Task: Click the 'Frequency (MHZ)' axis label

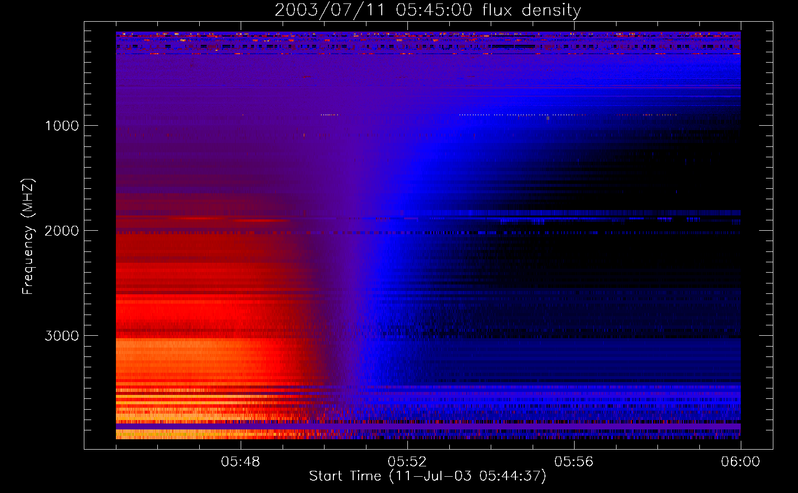Action: tap(28, 237)
